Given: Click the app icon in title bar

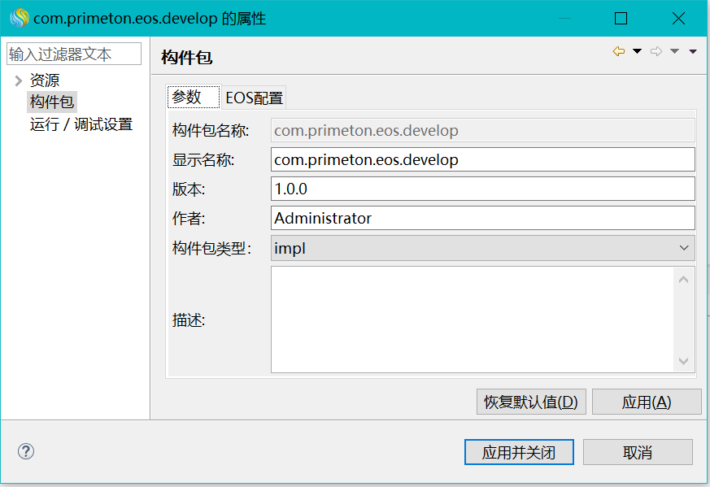Looking at the screenshot, I should pos(18,18).
